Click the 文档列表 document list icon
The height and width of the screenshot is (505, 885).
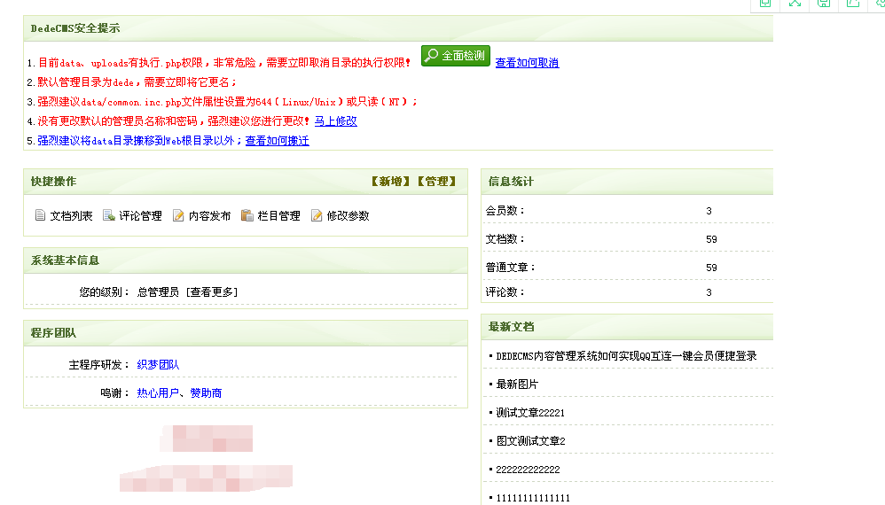click(40, 215)
